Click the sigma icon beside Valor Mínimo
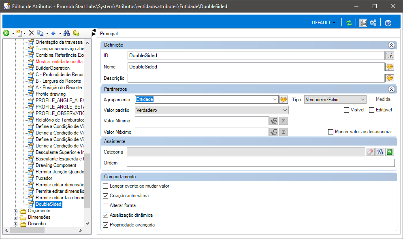Viewport: 403px width, 239px height. click(x=284, y=121)
